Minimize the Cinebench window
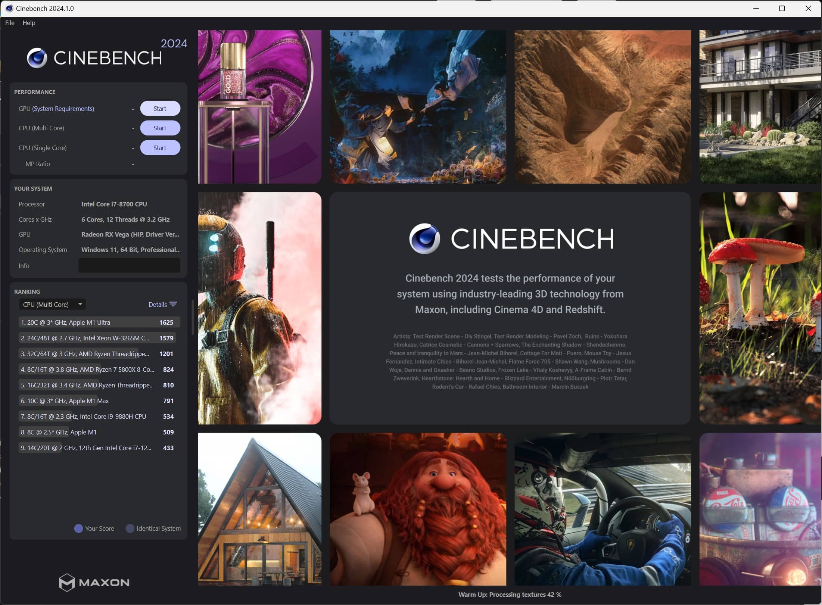The image size is (822, 605). coord(756,8)
